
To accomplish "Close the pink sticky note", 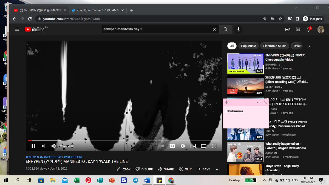I will tap(265, 102).
